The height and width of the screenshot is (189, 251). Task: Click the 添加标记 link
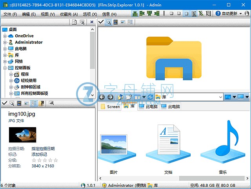40,154
